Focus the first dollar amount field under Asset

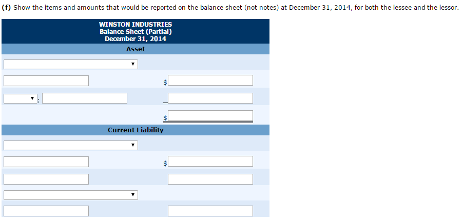(x=210, y=80)
